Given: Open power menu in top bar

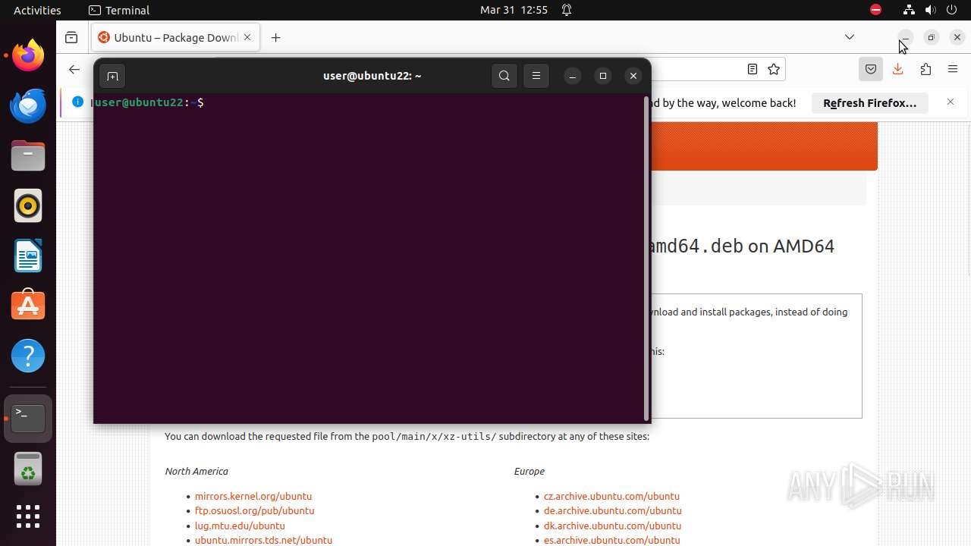Looking at the screenshot, I should (x=951, y=10).
